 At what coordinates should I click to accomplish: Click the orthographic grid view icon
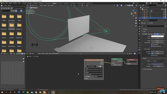click(136, 26)
